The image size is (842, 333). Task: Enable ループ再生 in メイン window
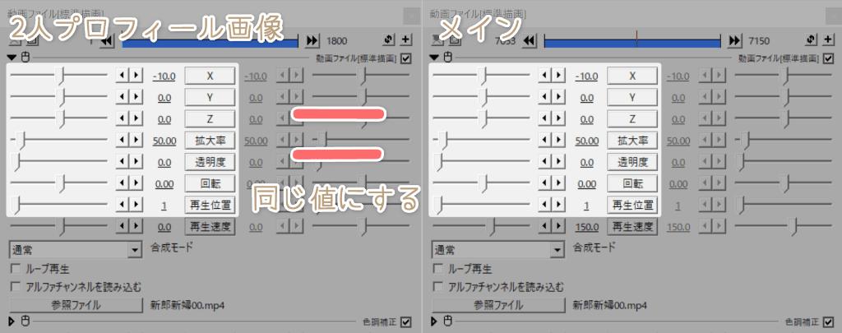click(x=437, y=269)
